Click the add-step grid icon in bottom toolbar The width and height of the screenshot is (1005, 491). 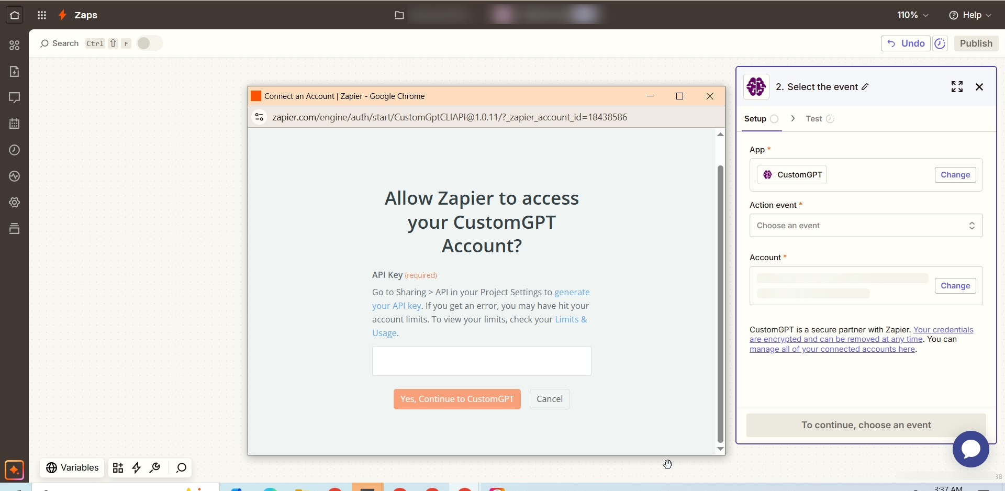pyautogui.click(x=118, y=468)
